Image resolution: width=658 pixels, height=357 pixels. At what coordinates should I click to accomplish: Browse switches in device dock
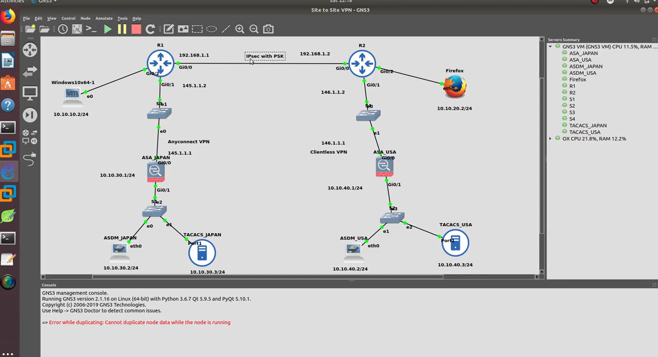tap(30, 72)
